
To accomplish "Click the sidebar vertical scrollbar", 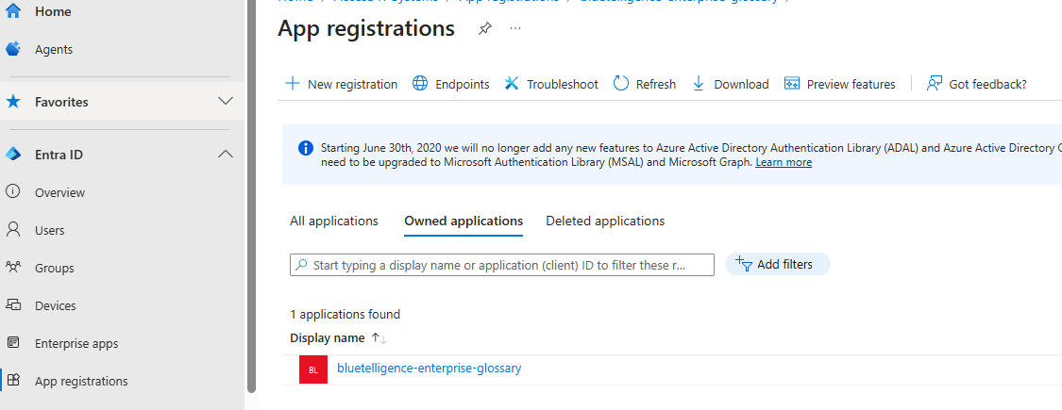I will (x=251, y=196).
